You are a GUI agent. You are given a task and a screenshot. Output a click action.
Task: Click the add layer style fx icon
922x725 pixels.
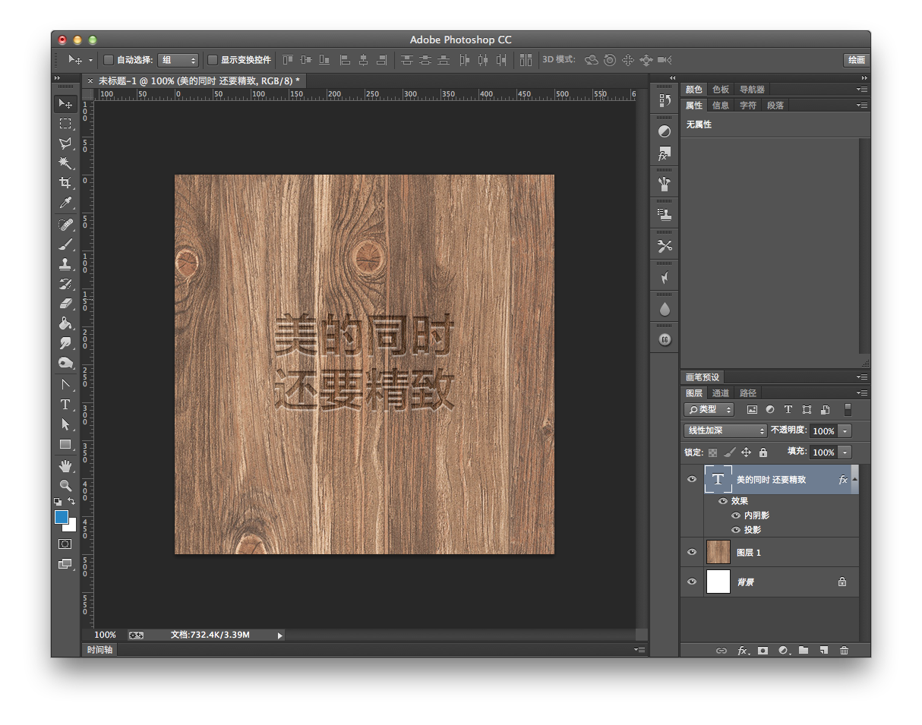pyautogui.click(x=744, y=651)
